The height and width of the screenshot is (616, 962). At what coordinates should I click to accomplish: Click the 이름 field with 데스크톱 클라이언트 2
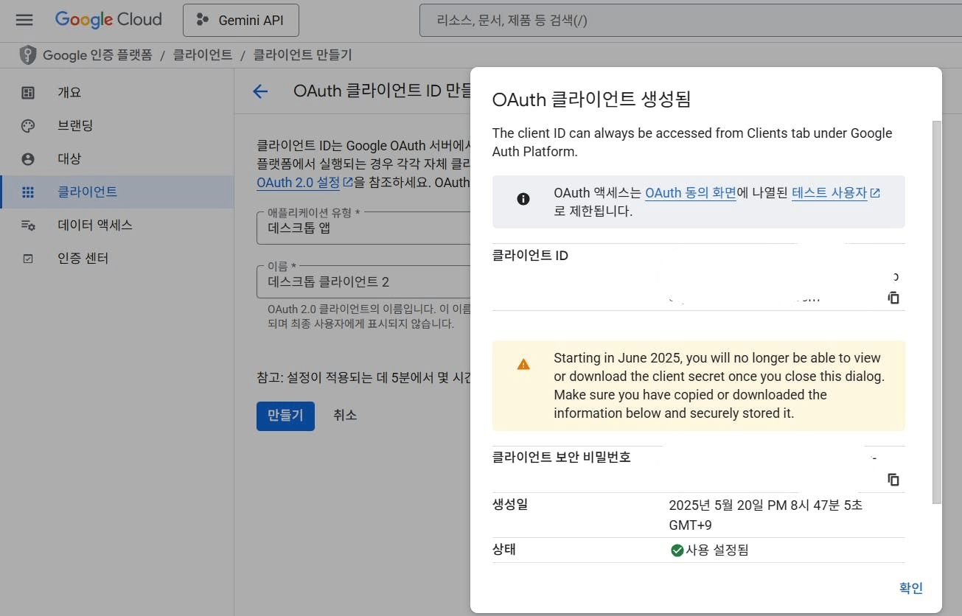(363, 281)
